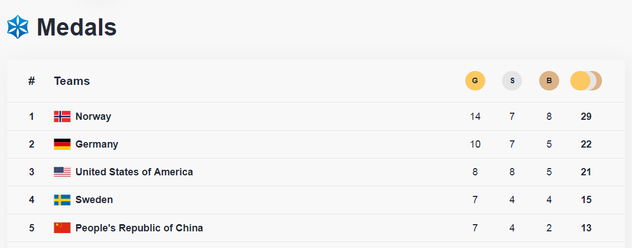Viewport: 632px width, 248px height.
Task: Open the Norway team link
Action: coord(93,117)
